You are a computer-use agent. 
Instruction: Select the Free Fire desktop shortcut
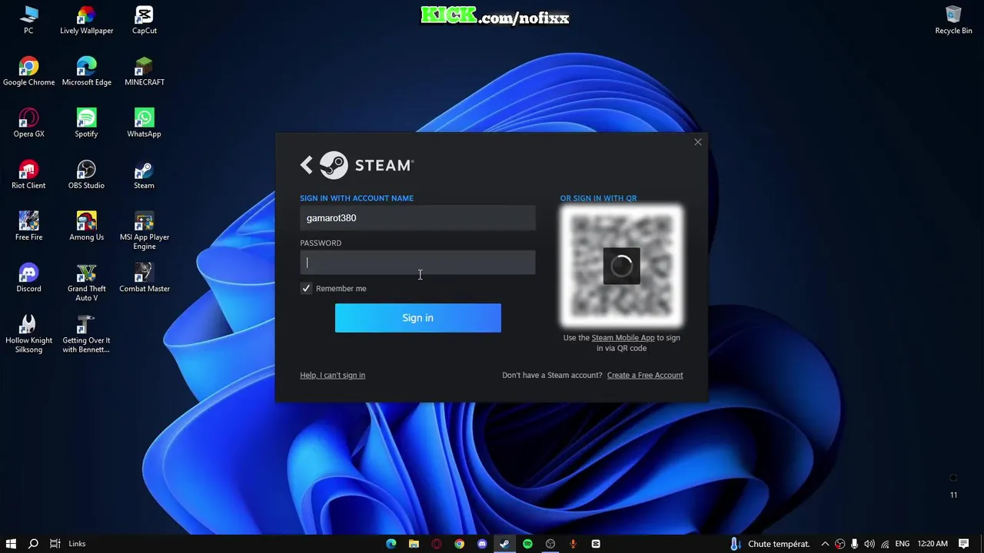pyautogui.click(x=28, y=226)
